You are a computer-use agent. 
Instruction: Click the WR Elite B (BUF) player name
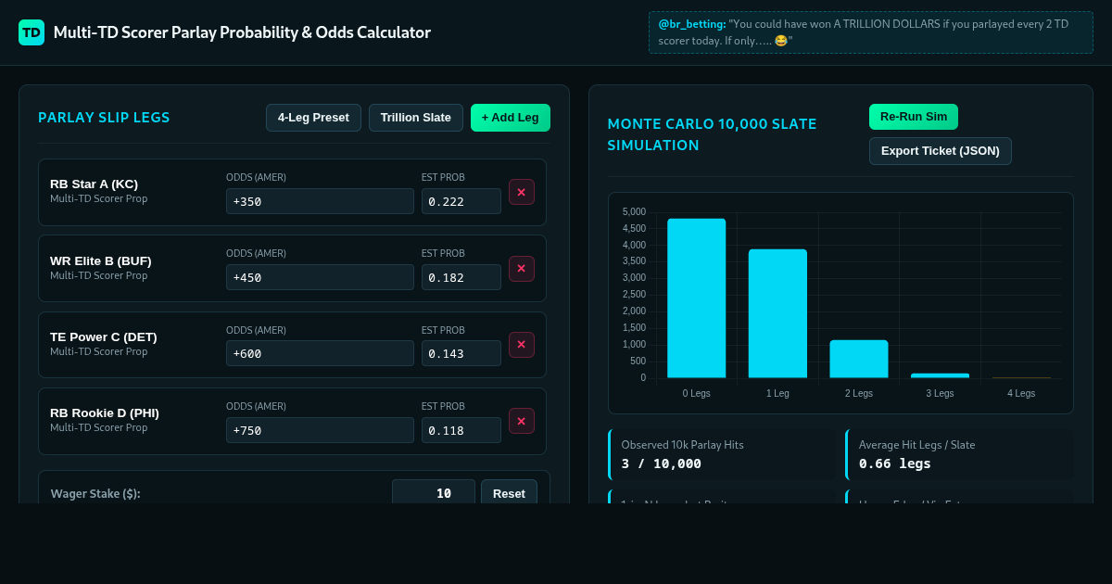pyautogui.click(x=101, y=260)
